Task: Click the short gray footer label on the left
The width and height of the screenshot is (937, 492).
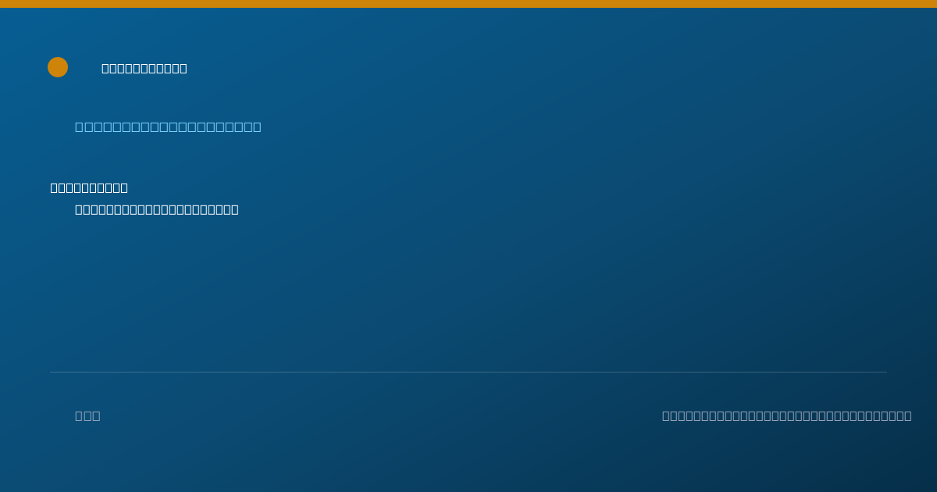Action: 87,415
